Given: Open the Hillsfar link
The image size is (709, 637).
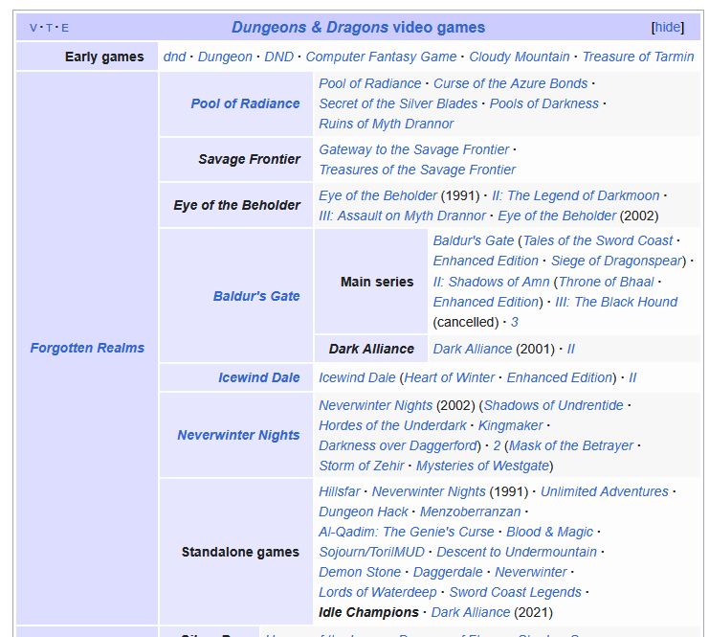Looking at the screenshot, I should tap(339, 491).
